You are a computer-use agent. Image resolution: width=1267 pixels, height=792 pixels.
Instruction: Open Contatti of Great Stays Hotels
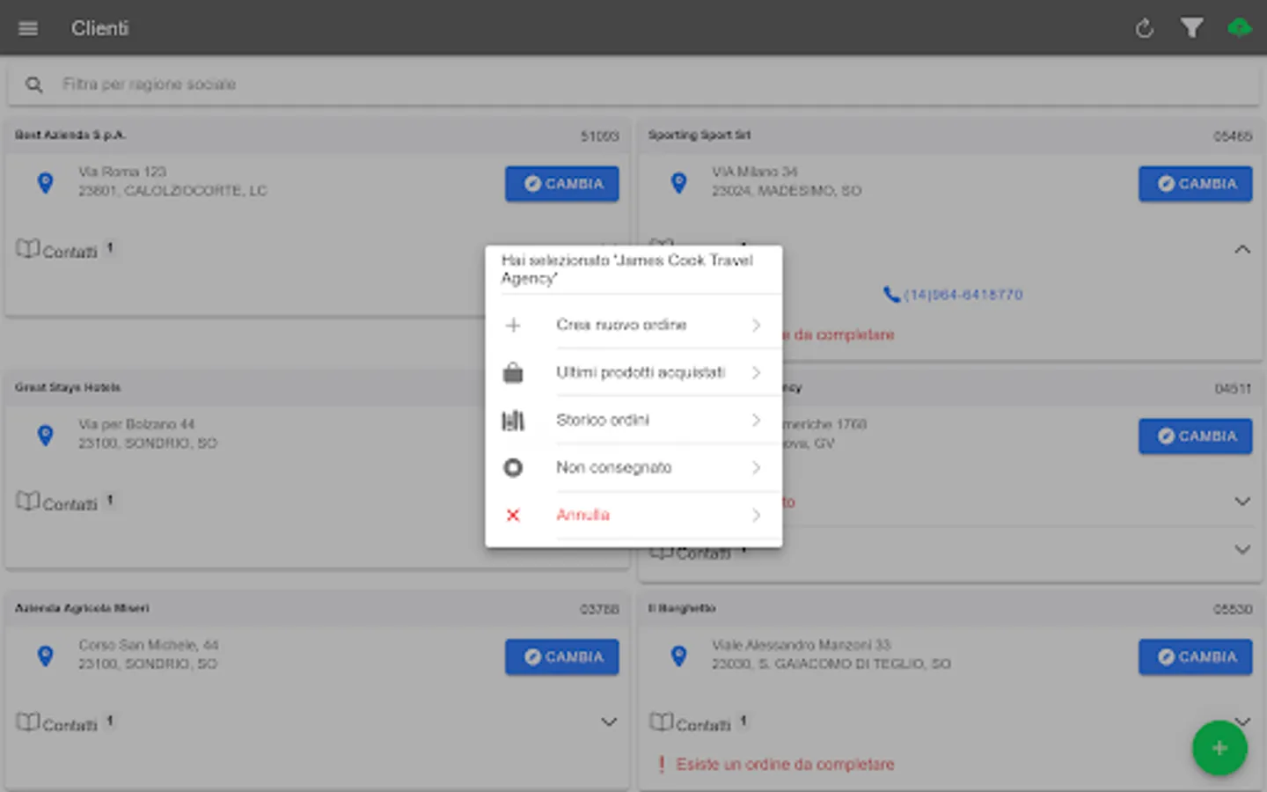64,502
